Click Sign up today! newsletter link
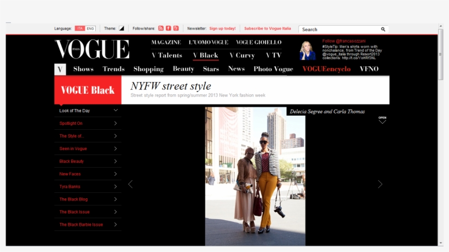 point(222,28)
